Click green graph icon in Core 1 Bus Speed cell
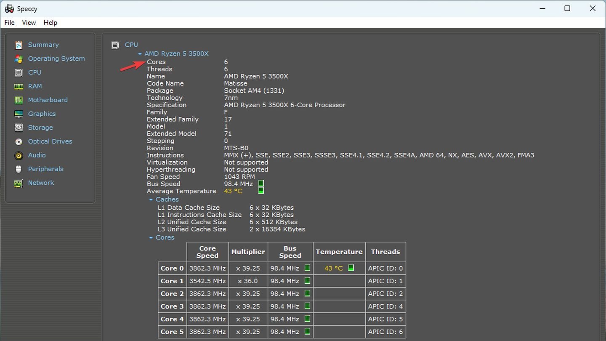Image resolution: width=606 pixels, height=341 pixels. (308, 281)
